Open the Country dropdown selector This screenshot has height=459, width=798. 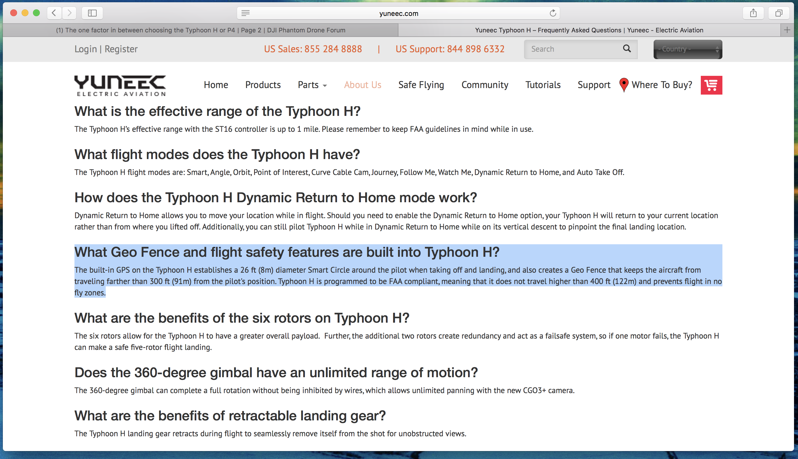click(x=688, y=49)
